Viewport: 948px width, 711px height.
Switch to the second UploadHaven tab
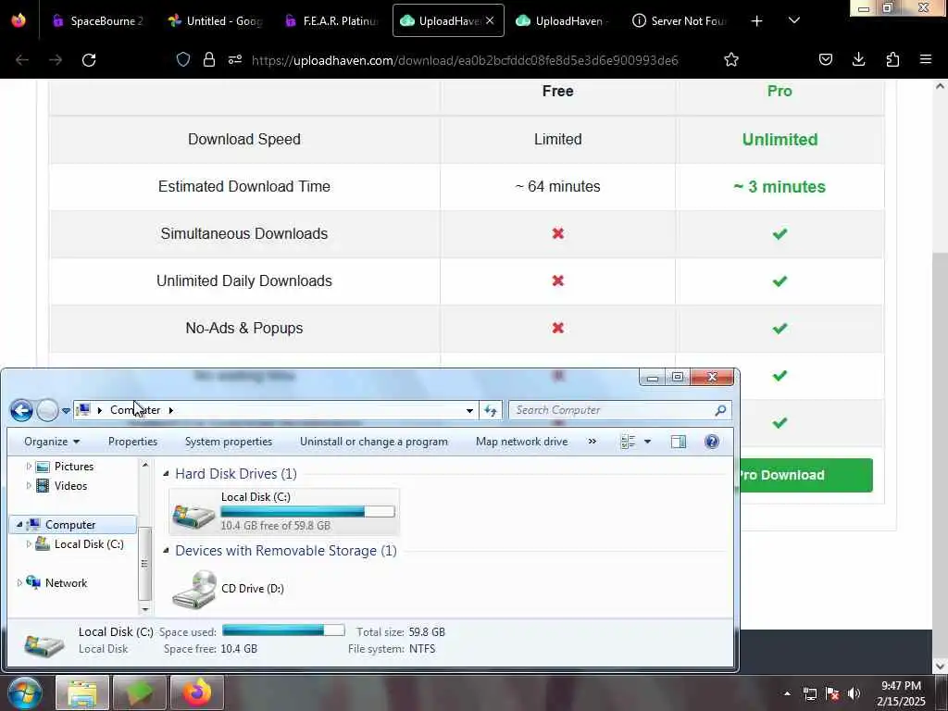coord(562,20)
